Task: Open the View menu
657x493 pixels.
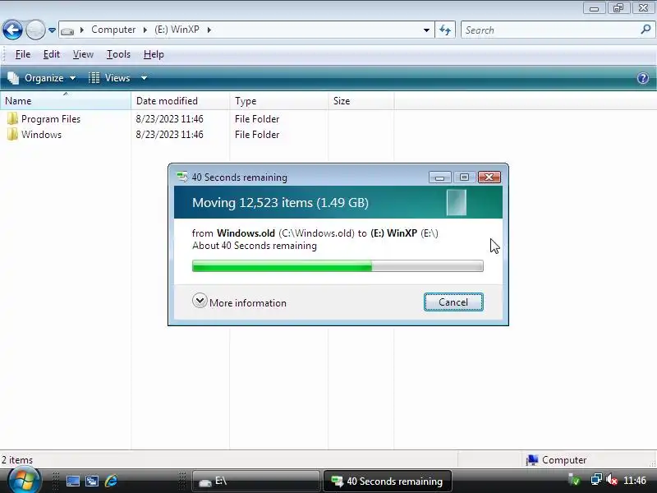Action: [x=83, y=54]
